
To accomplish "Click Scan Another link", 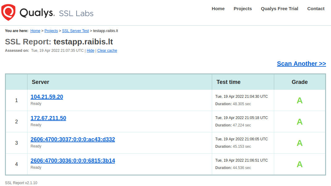I will coord(301,64).
